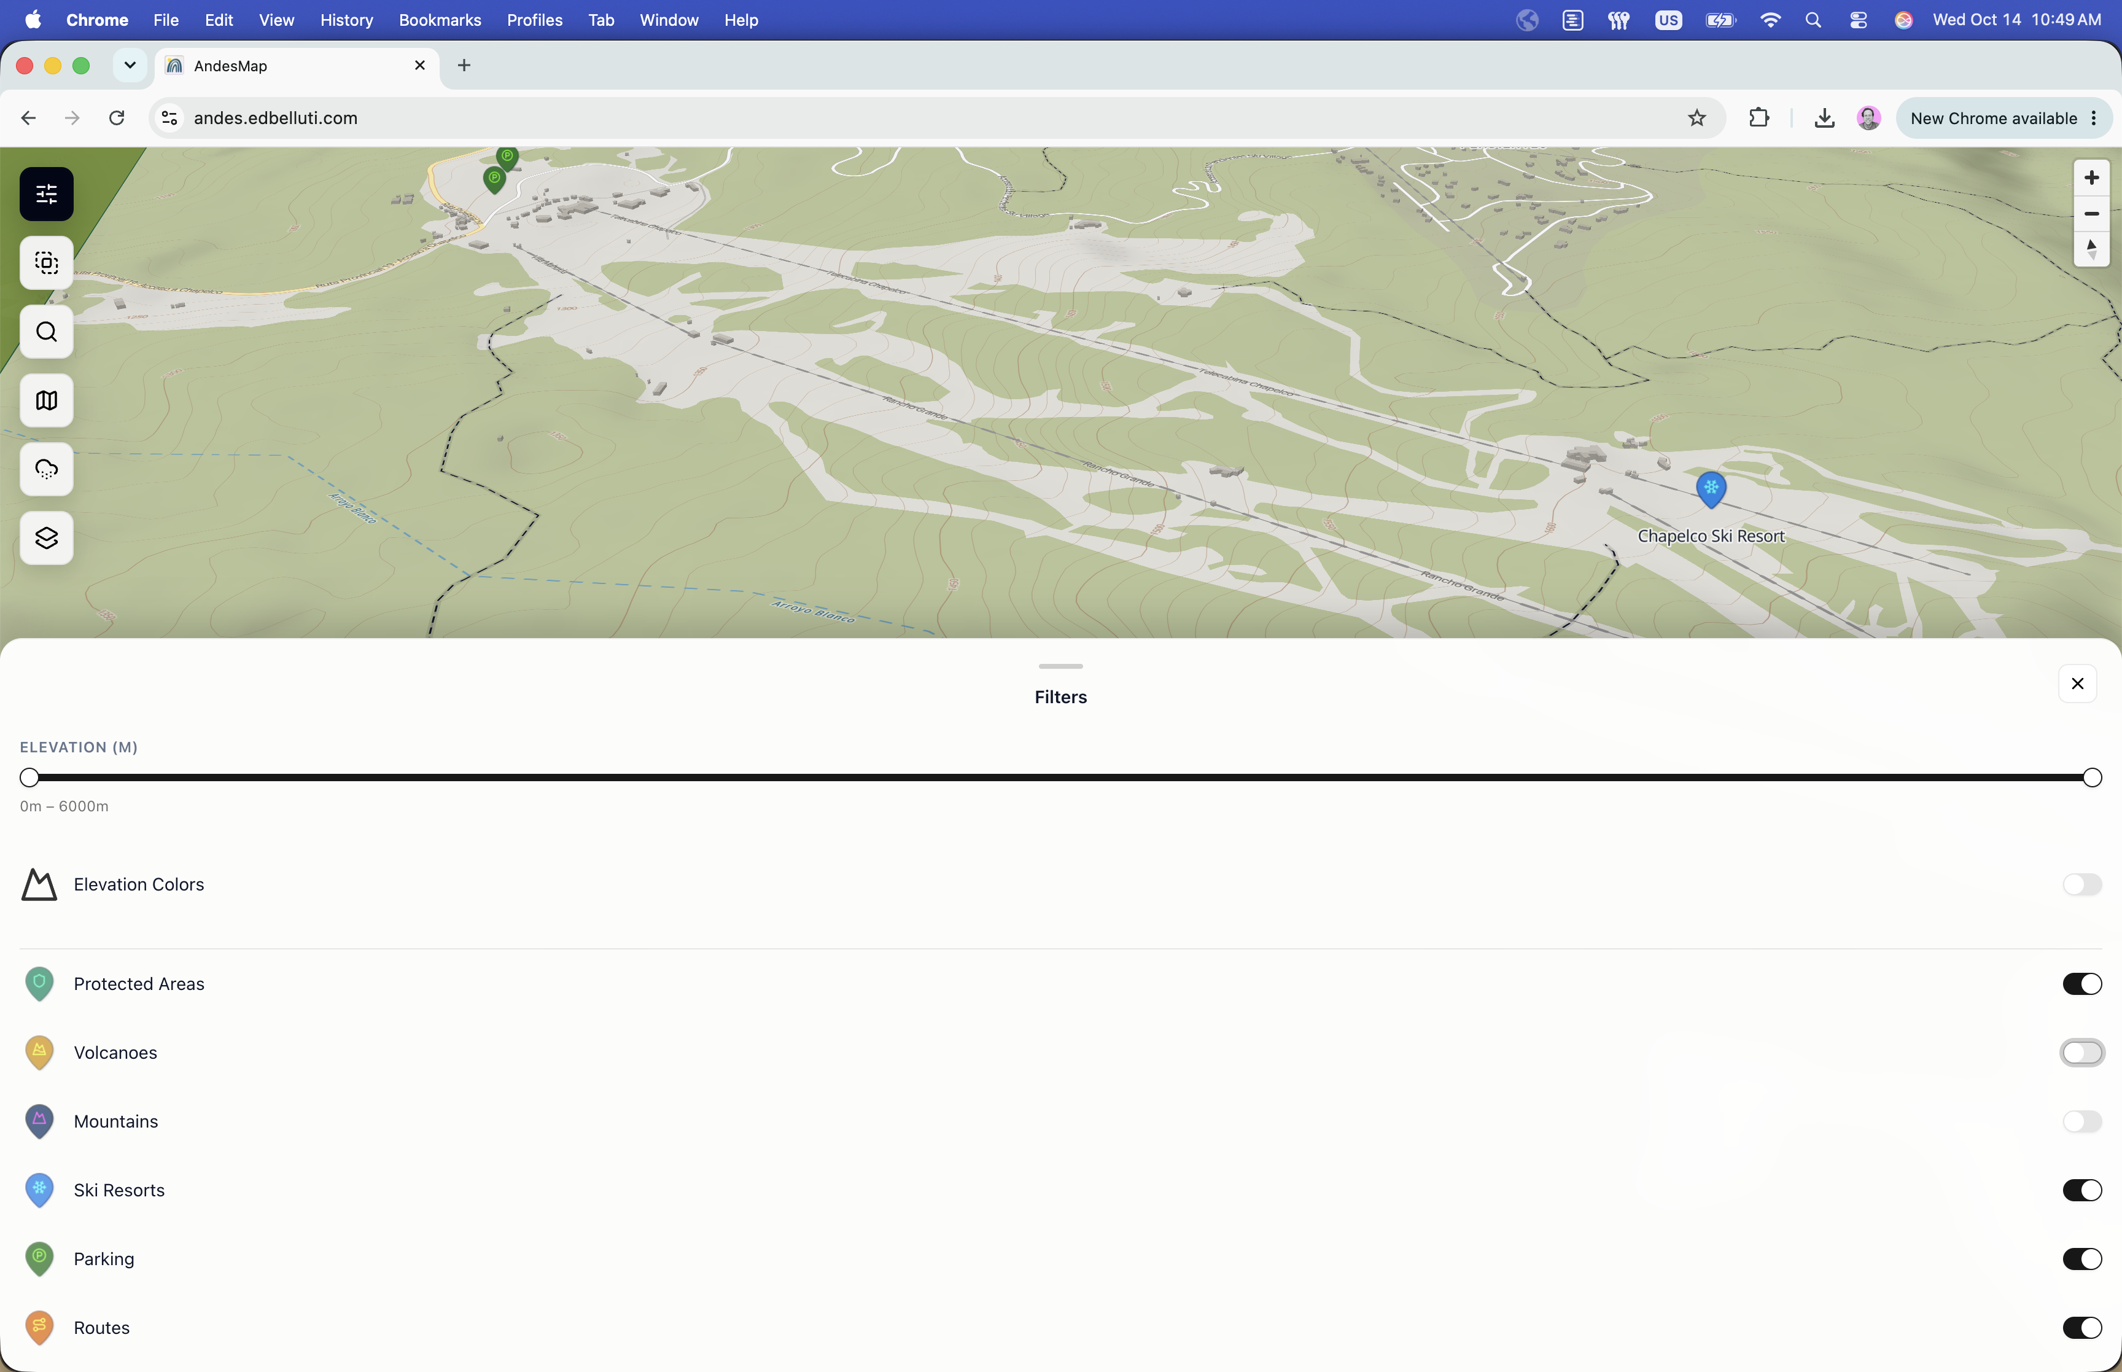Screen dimensions: 2122x1372
Task: Open the weather cloud snow button
Action: pyautogui.click(x=46, y=469)
